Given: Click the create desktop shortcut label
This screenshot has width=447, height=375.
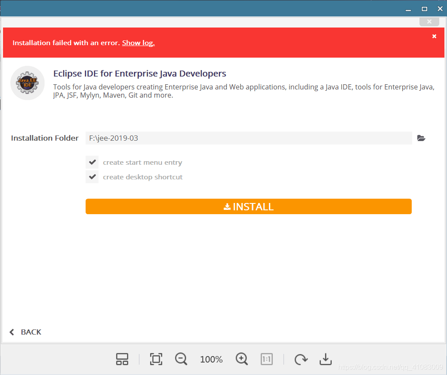Looking at the screenshot, I should 142,177.
